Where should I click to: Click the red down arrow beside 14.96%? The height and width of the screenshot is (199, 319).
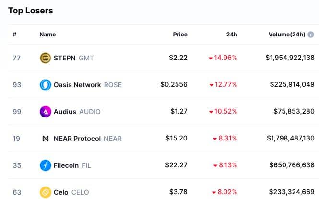(x=211, y=59)
